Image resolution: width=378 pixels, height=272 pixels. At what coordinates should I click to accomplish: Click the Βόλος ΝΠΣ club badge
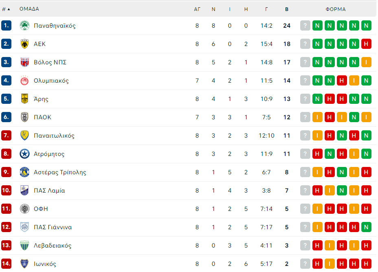pos(24,62)
